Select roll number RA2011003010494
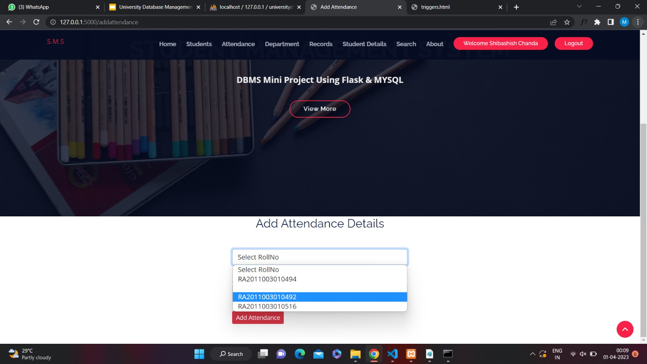Viewport: 647px width, 364px height. click(320, 279)
